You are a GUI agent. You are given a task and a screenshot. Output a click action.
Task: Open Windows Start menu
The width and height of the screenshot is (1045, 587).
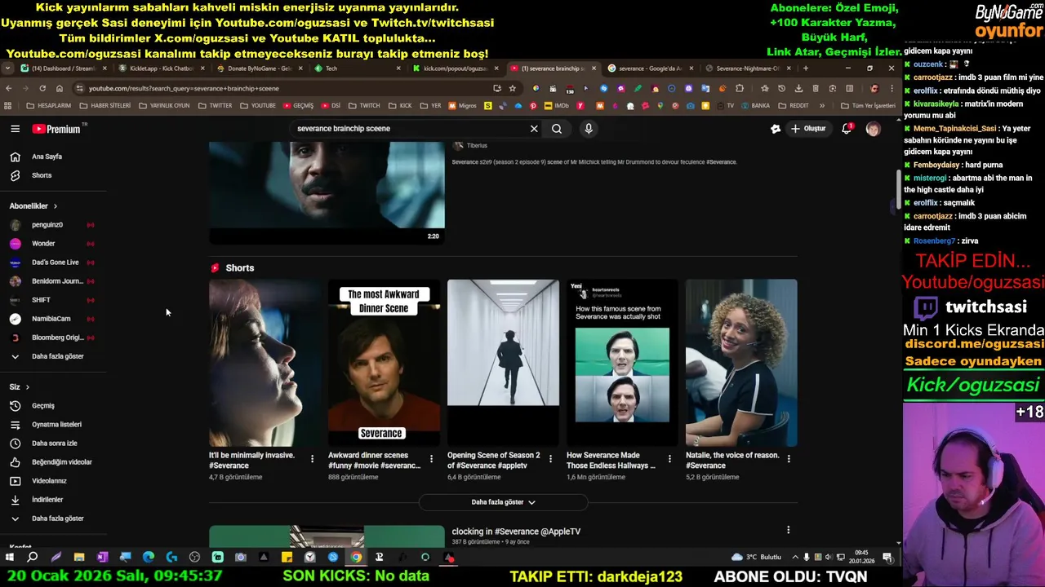click(x=10, y=558)
